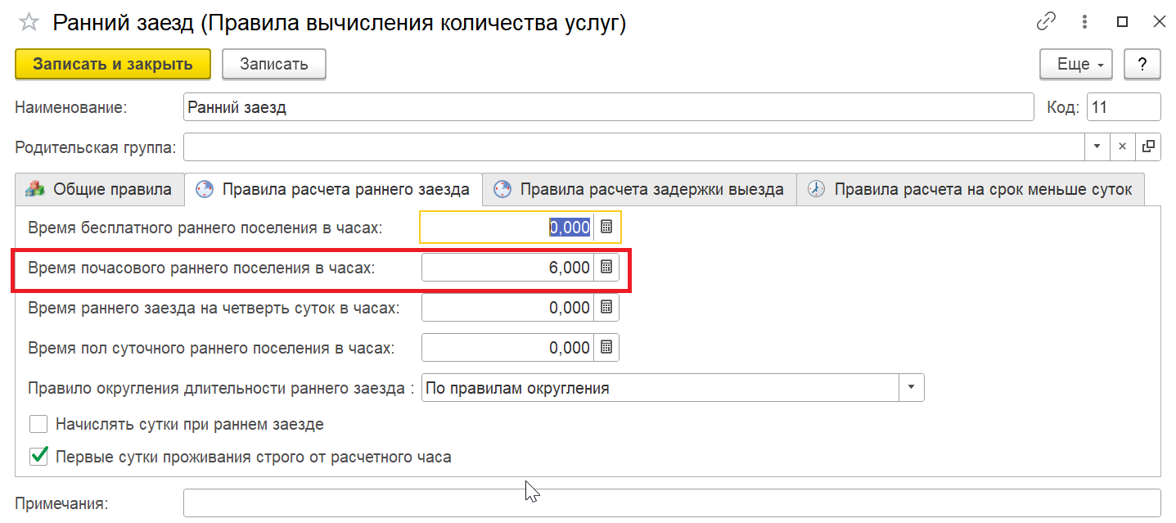Screen dimensions: 1176x523
Task: Focus the Наименование field with Ранний заезд
Action: [609, 106]
